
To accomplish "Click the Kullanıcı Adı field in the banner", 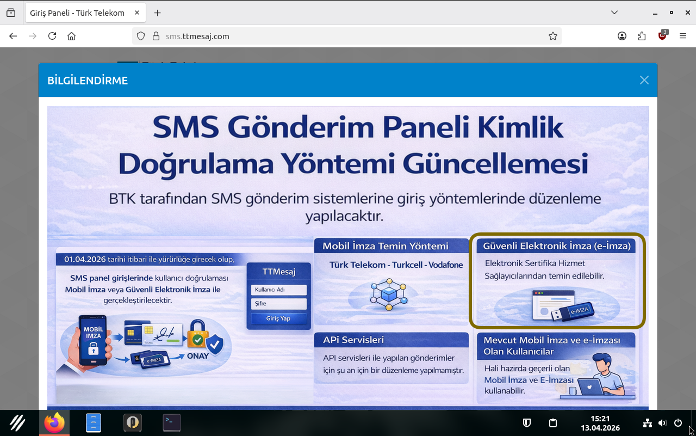I will point(279,290).
